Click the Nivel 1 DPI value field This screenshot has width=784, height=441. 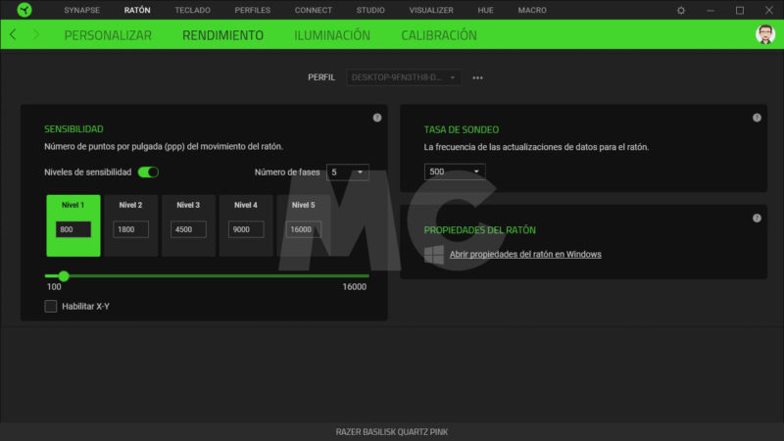73,229
